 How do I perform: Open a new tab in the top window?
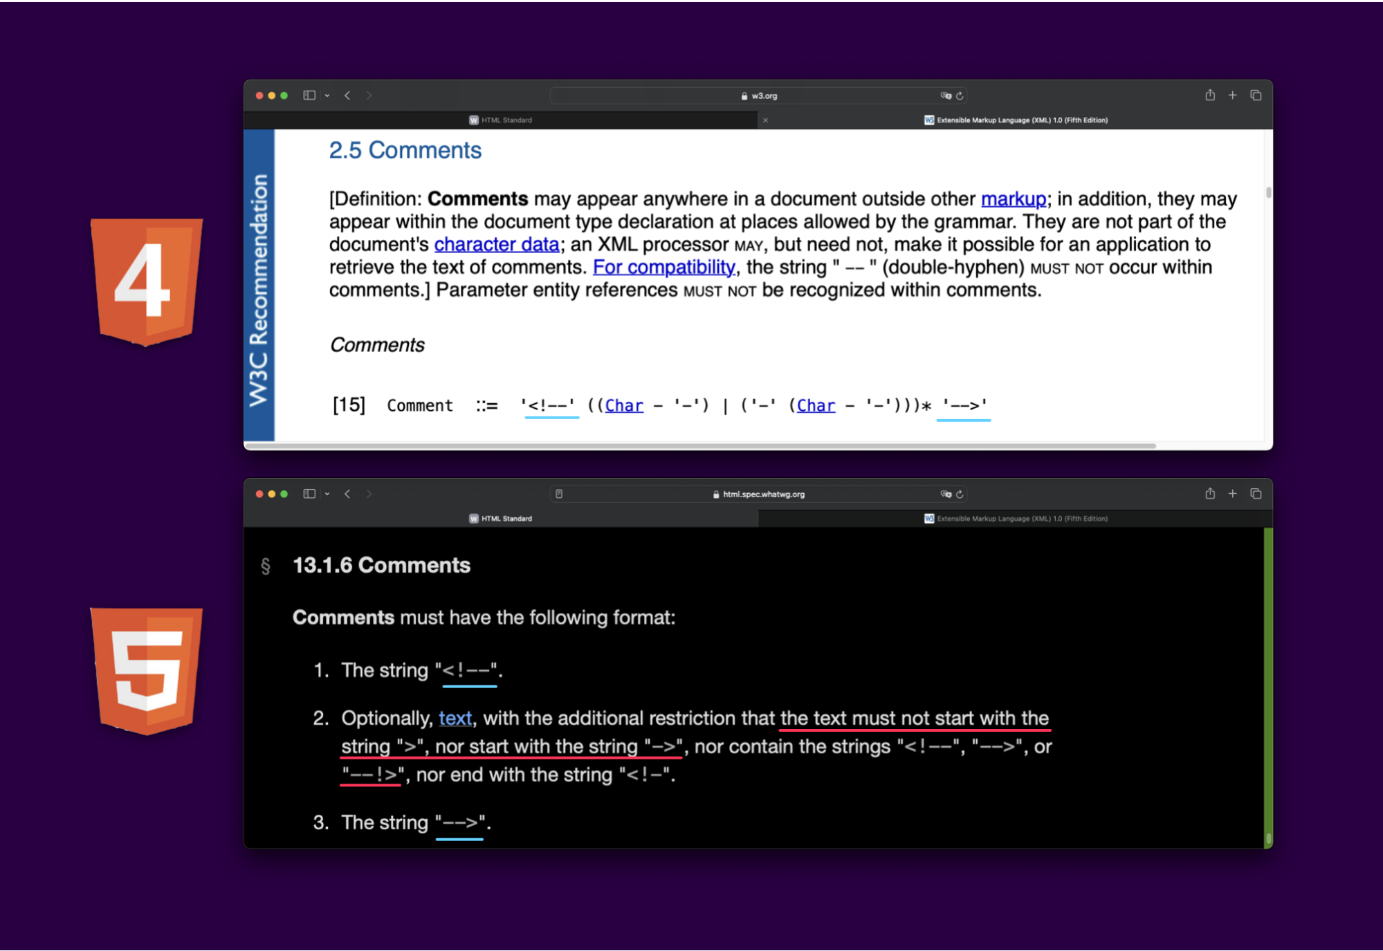tap(1232, 95)
